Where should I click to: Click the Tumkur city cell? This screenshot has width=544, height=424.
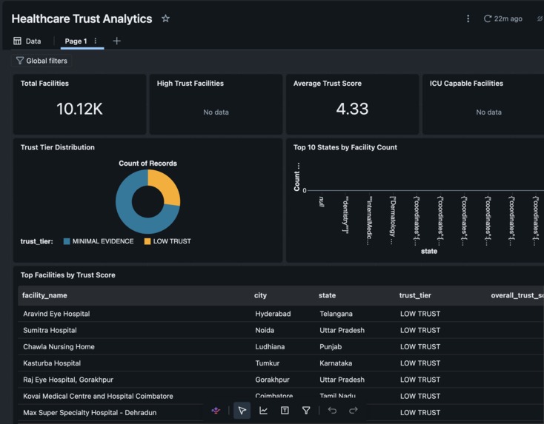[267, 363]
